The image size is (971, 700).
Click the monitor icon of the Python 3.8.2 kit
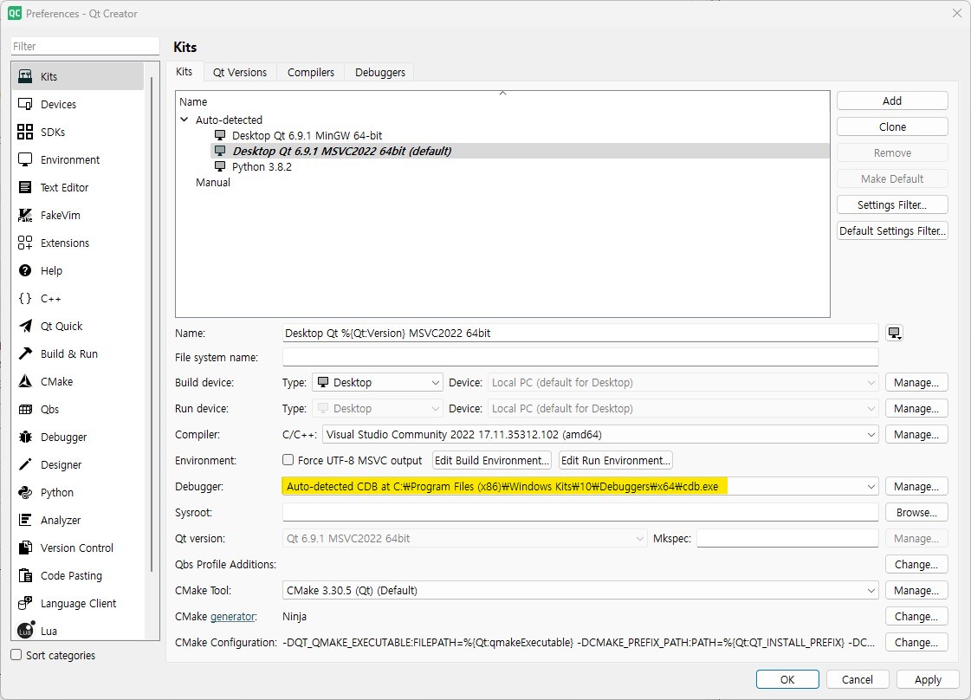point(220,166)
